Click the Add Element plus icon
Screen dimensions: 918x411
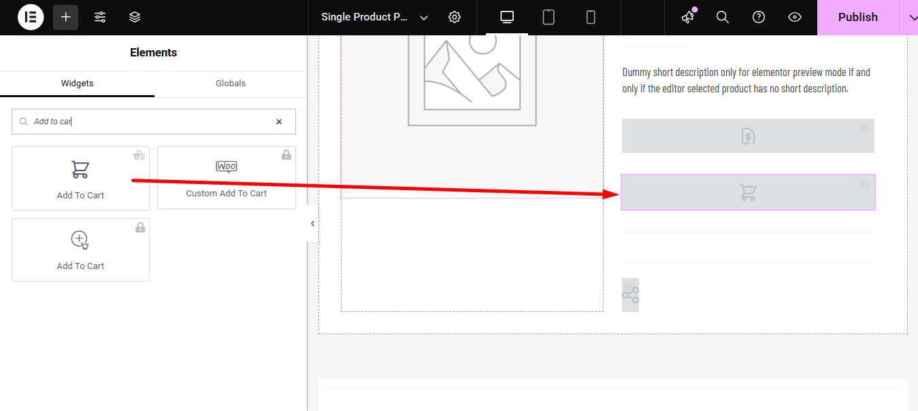[65, 17]
